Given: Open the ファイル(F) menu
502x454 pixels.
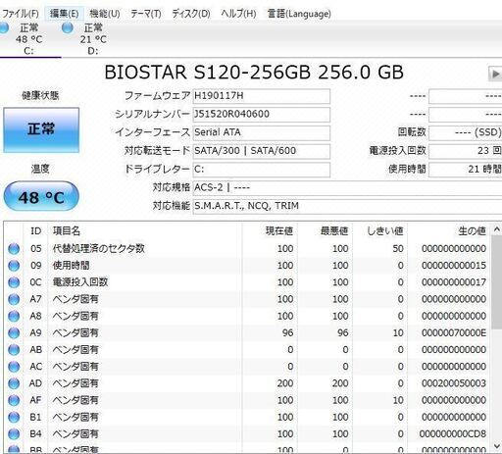Looking at the screenshot, I should click(x=21, y=14).
